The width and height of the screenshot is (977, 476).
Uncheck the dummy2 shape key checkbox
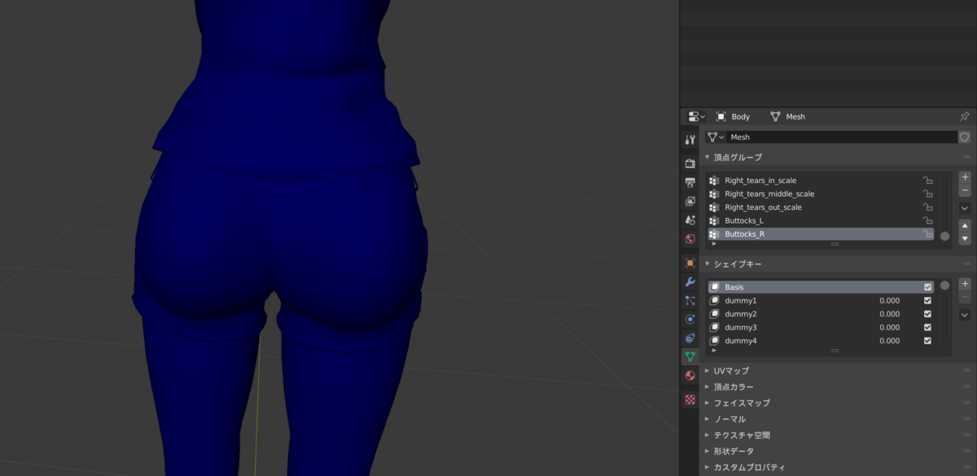click(927, 314)
